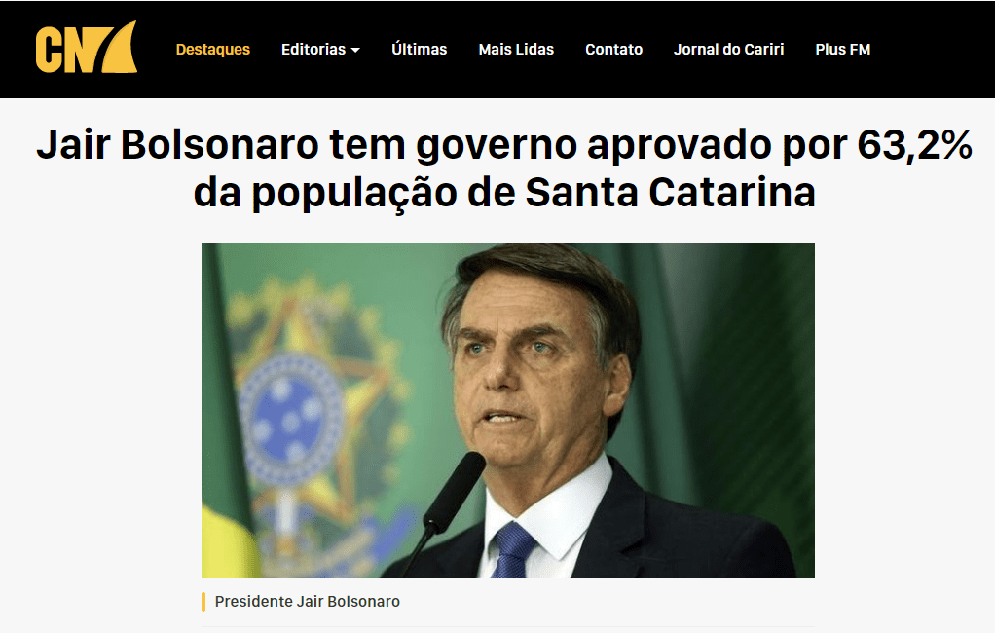The height and width of the screenshot is (633, 995).
Task: Open the Plus FM link
Action: click(x=843, y=50)
